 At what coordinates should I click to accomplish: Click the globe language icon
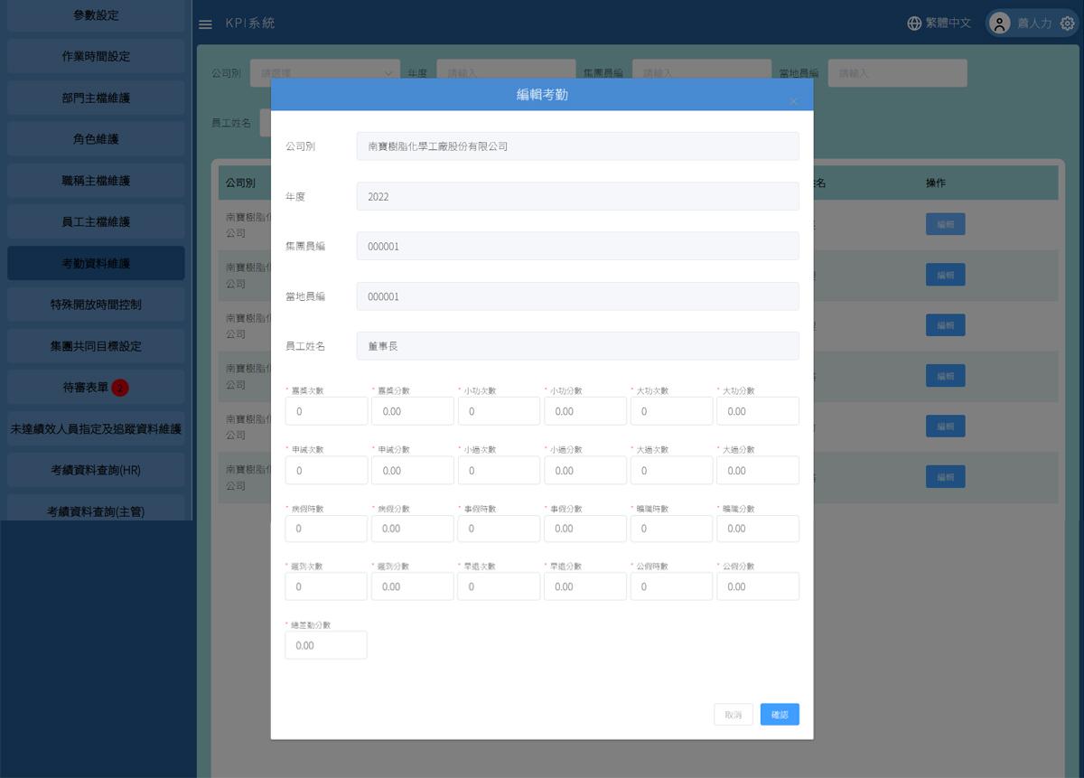pos(914,23)
